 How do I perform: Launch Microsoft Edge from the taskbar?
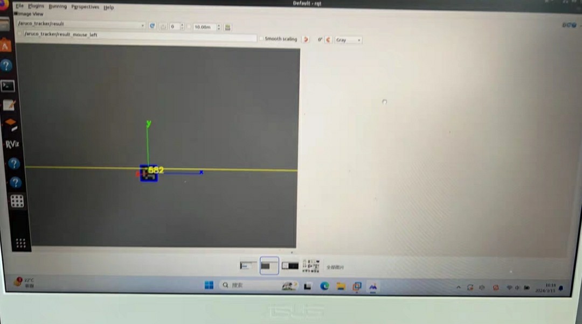click(324, 286)
